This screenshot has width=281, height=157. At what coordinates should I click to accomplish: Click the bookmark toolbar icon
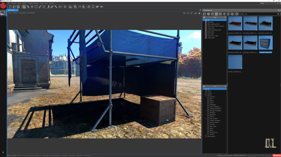(x=93, y=7)
